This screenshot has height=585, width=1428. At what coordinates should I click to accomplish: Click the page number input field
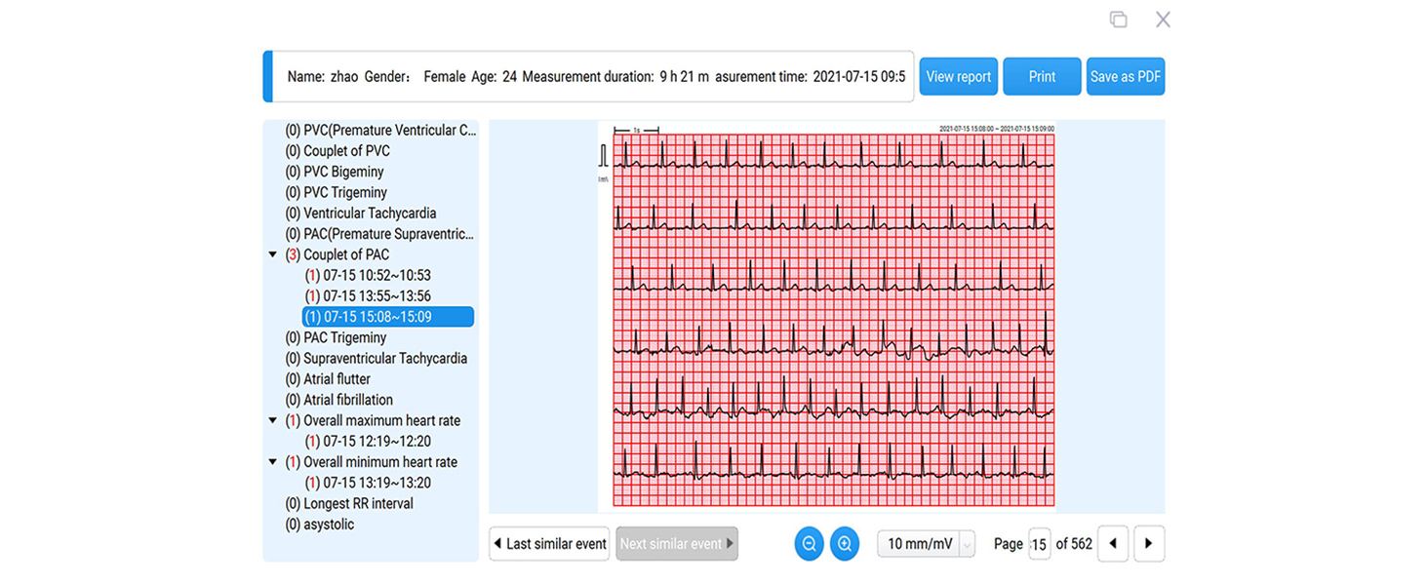pos(1039,544)
